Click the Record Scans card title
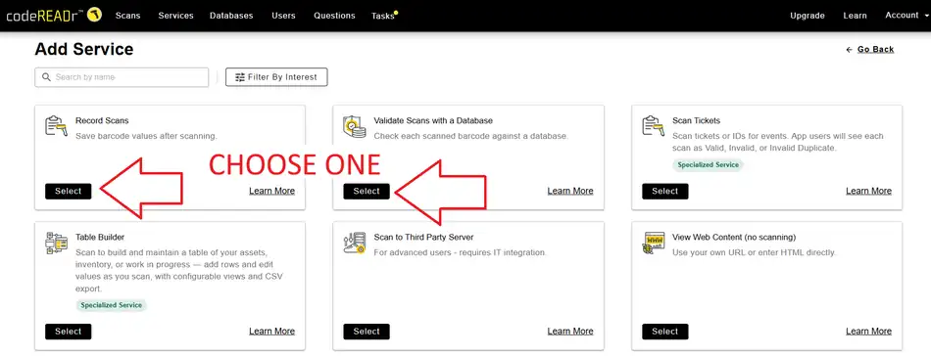Image resolution: width=931 pixels, height=356 pixels. (102, 121)
